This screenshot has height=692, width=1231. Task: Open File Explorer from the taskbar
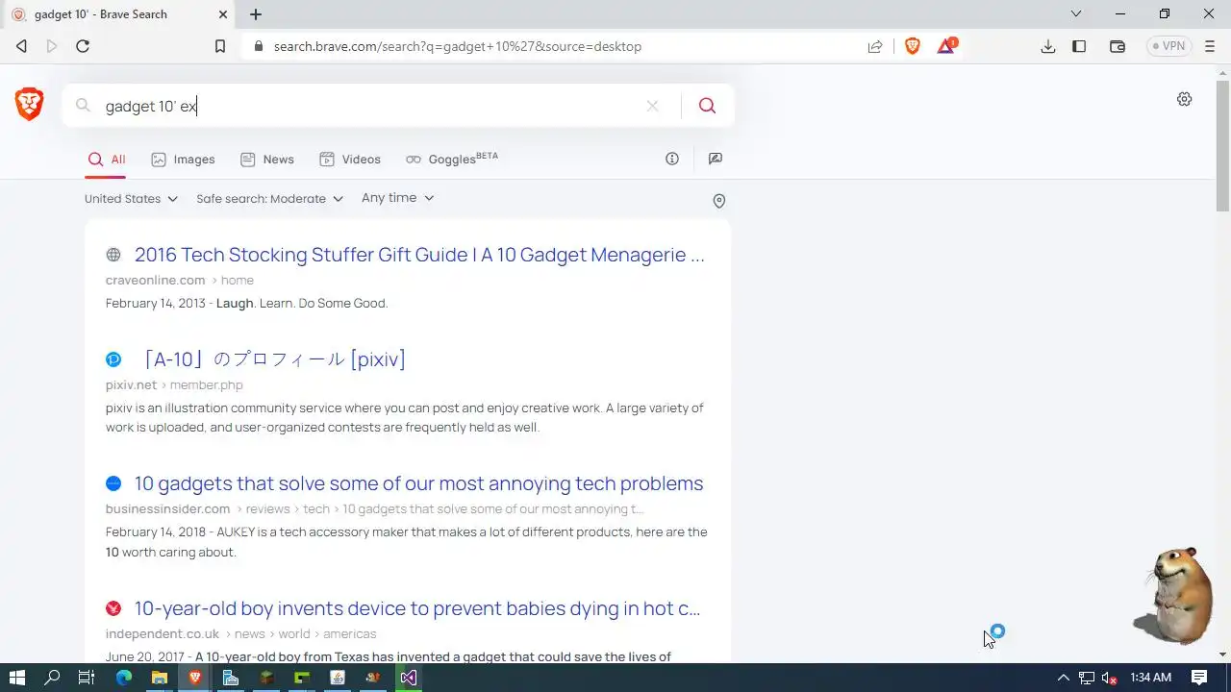(159, 678)
